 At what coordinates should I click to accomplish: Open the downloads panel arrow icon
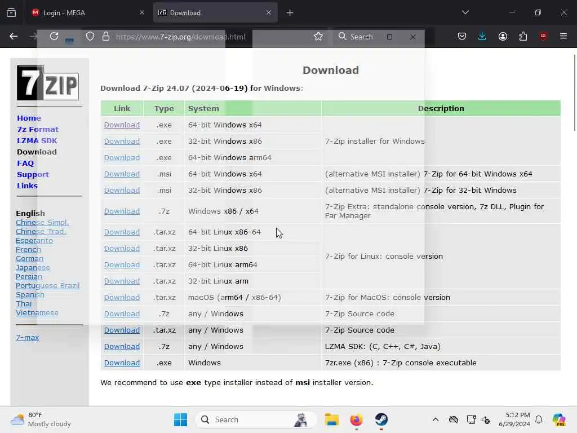point(482,36)
